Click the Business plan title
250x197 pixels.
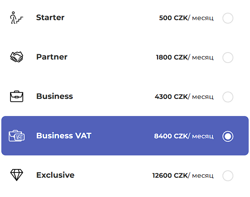pos(55,96)
